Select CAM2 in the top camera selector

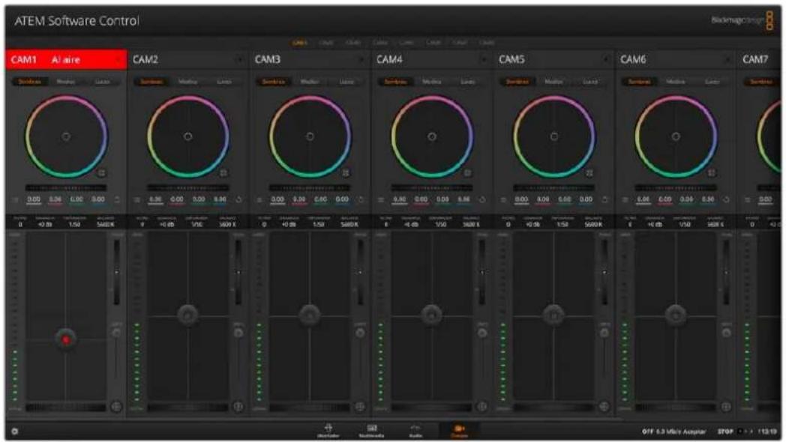click(x=326, y=43)
